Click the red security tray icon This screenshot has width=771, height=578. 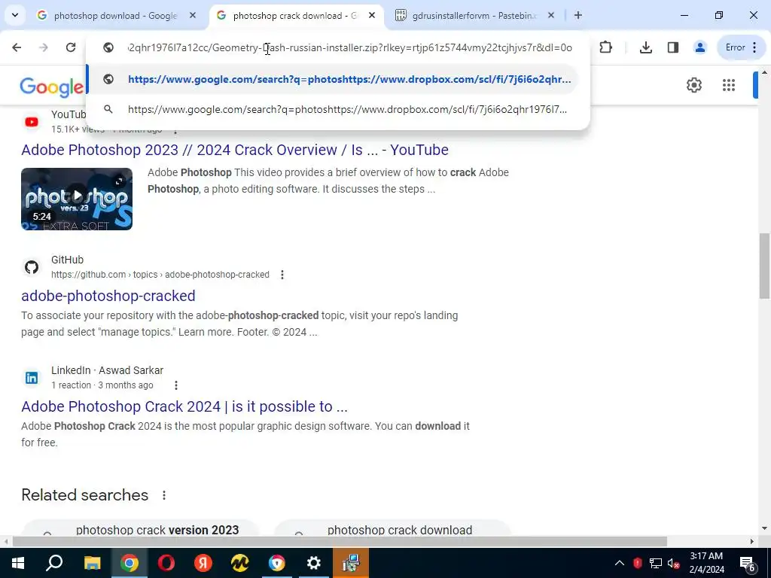coord(638,563)
